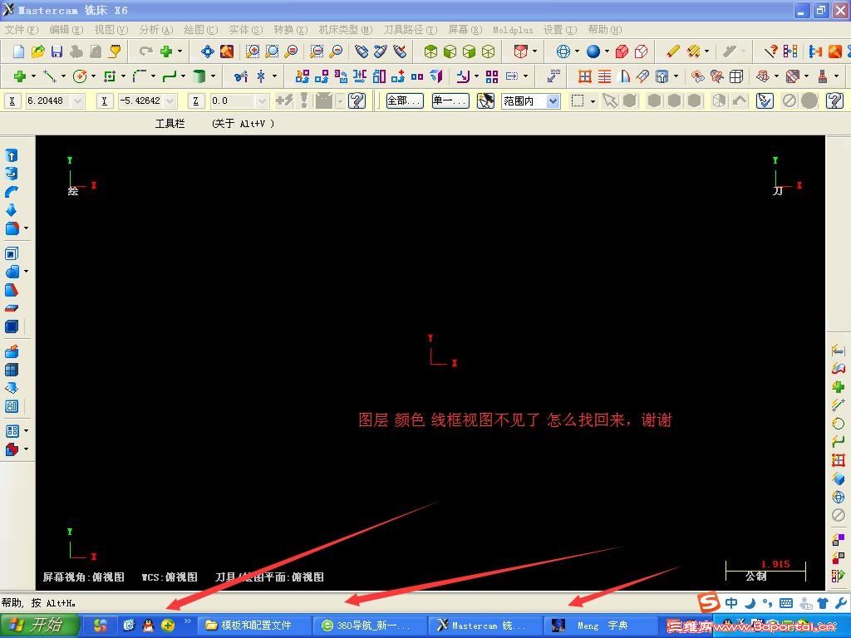Click the purple four-squares array icon
This screenshot has width=851, height=638.
coord(492,76)
